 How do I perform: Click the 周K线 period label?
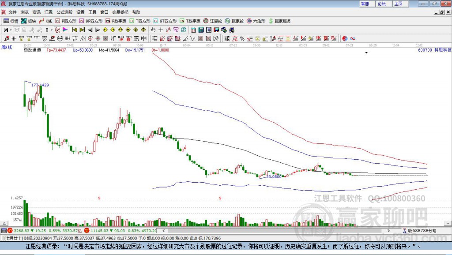point(7,47)
